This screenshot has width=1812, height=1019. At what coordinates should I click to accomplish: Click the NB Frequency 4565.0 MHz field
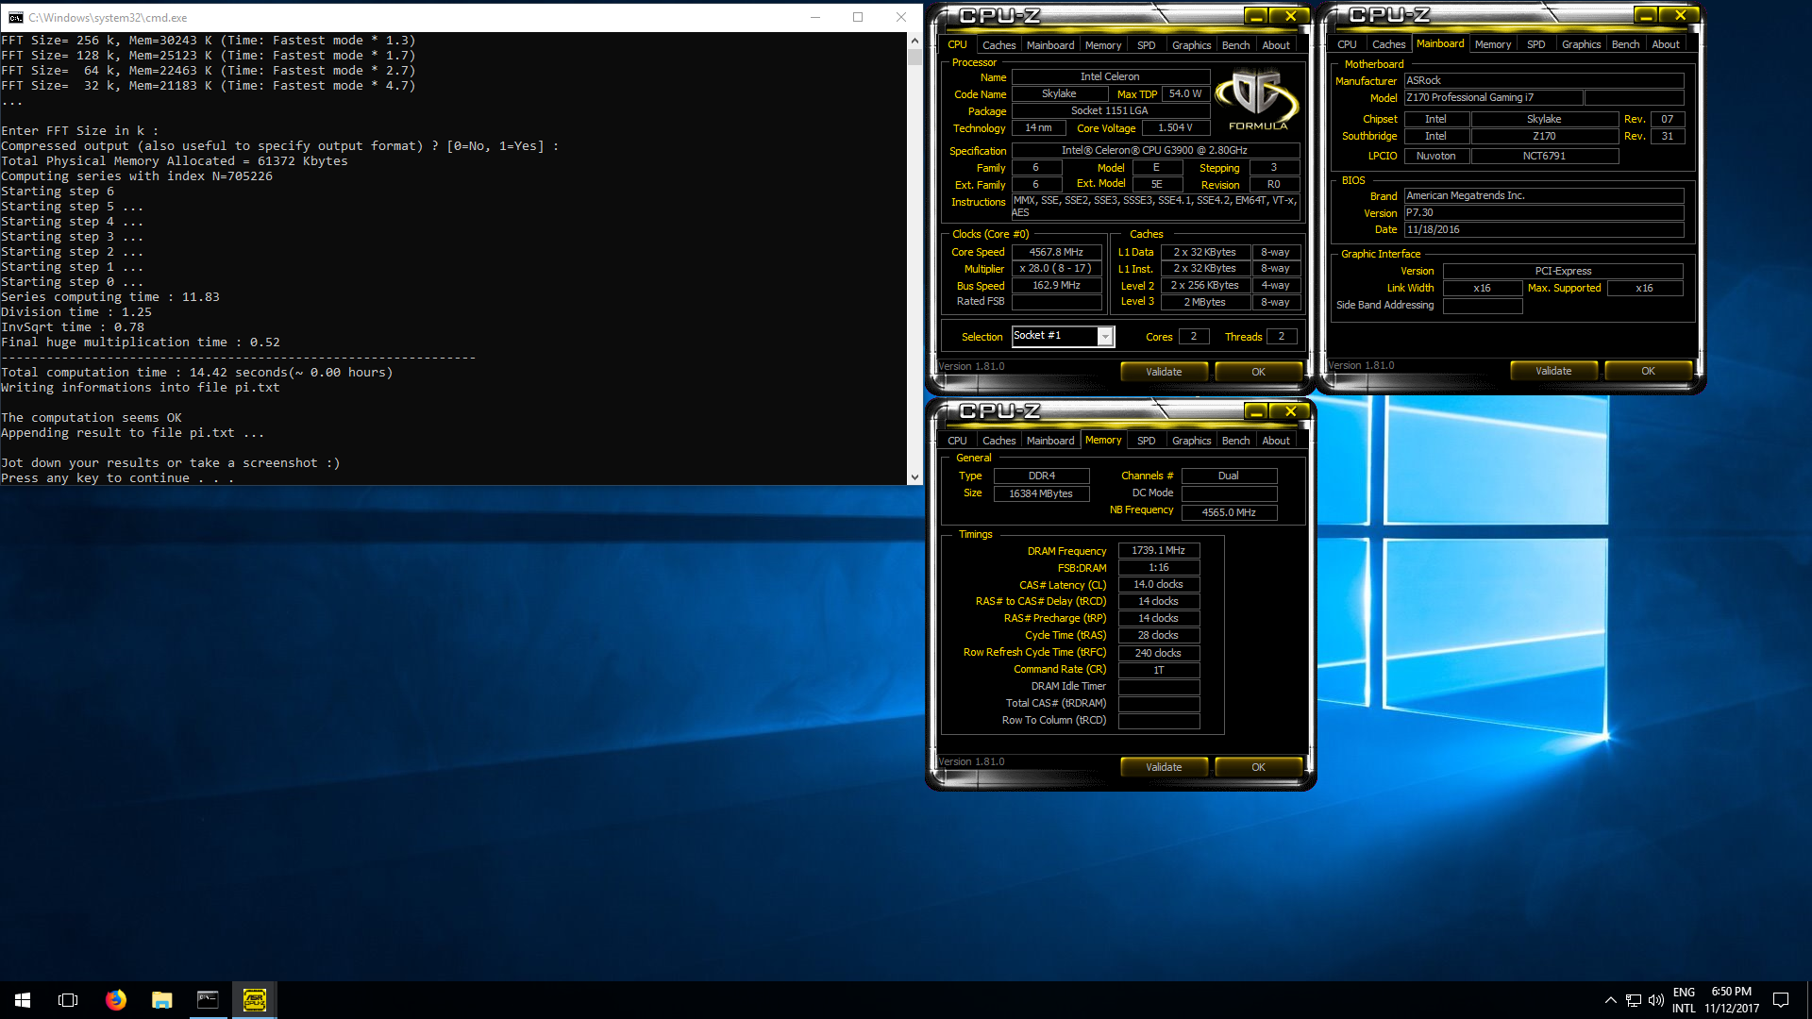pos(1229,512)
